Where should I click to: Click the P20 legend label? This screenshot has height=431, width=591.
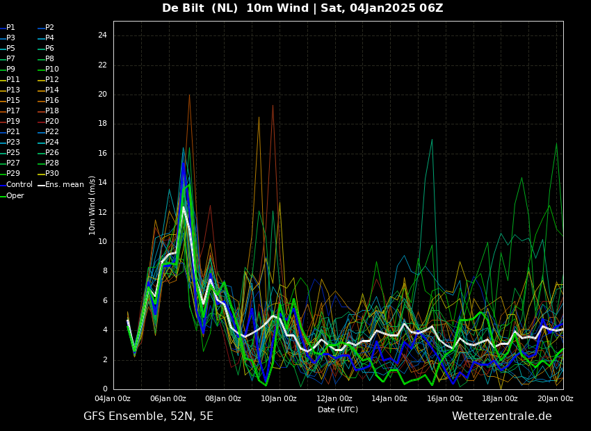click(52, 122)
